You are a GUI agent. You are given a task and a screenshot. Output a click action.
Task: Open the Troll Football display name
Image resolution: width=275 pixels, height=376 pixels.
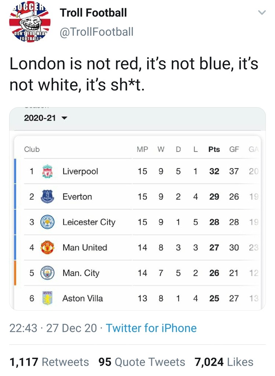pos(93,13)
